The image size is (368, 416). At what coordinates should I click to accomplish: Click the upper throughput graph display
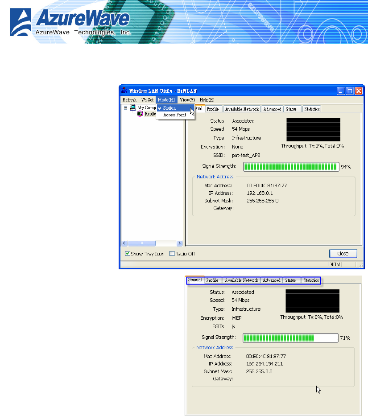[313, 130]
